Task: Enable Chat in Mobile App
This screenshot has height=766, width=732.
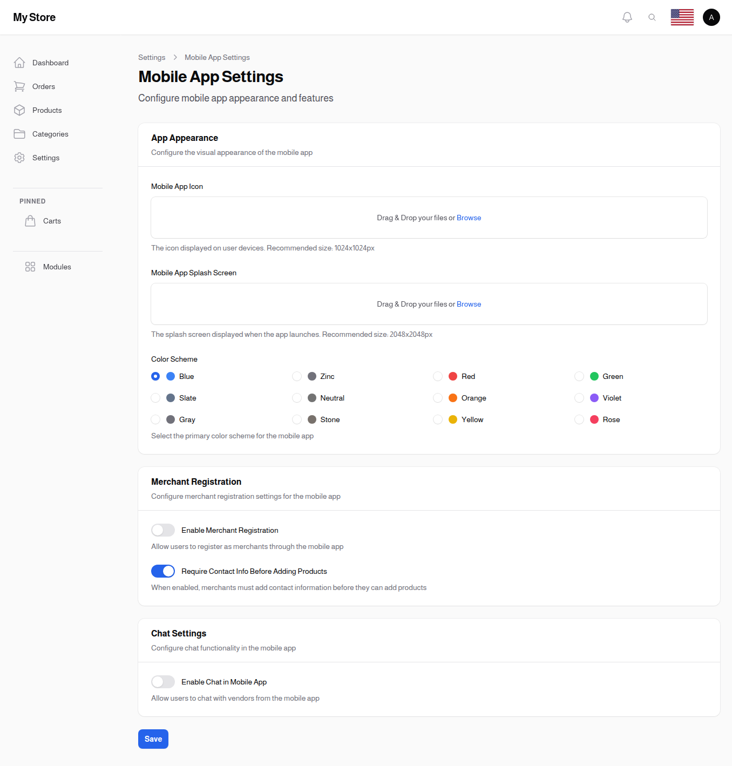Action: (x=162, y=682)
